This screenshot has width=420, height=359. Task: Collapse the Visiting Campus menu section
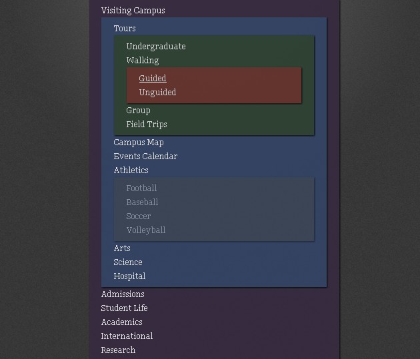133,11
